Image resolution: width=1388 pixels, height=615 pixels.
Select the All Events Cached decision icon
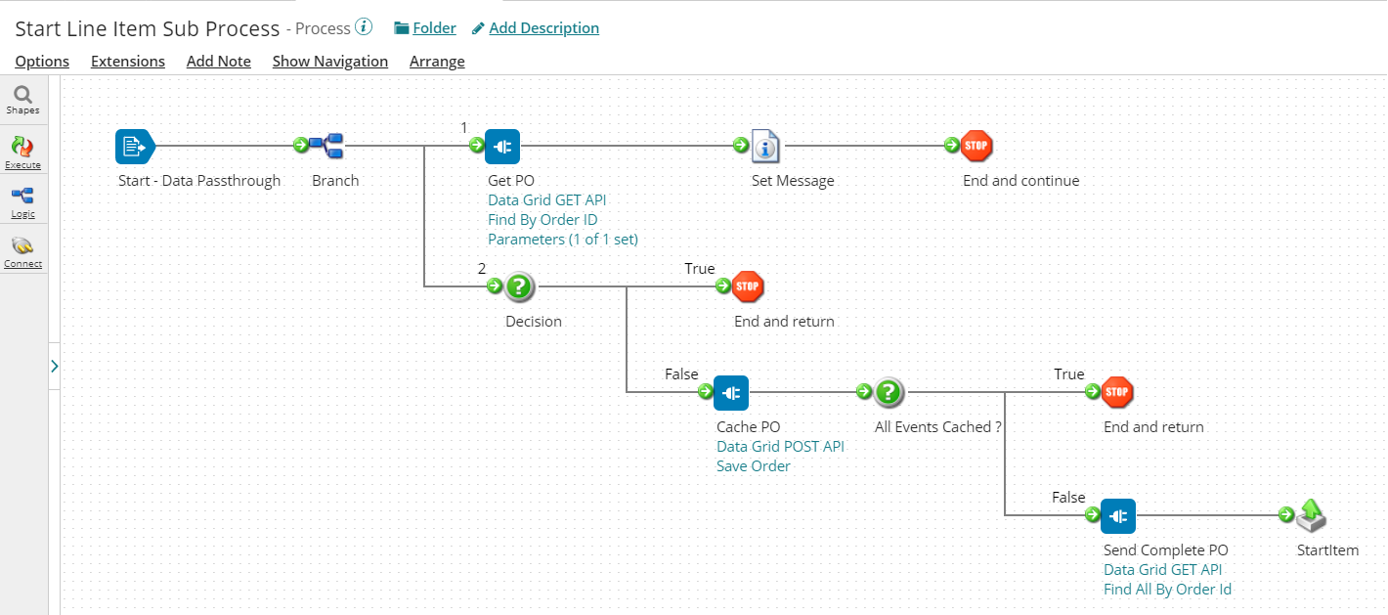(x=889, y=393)
